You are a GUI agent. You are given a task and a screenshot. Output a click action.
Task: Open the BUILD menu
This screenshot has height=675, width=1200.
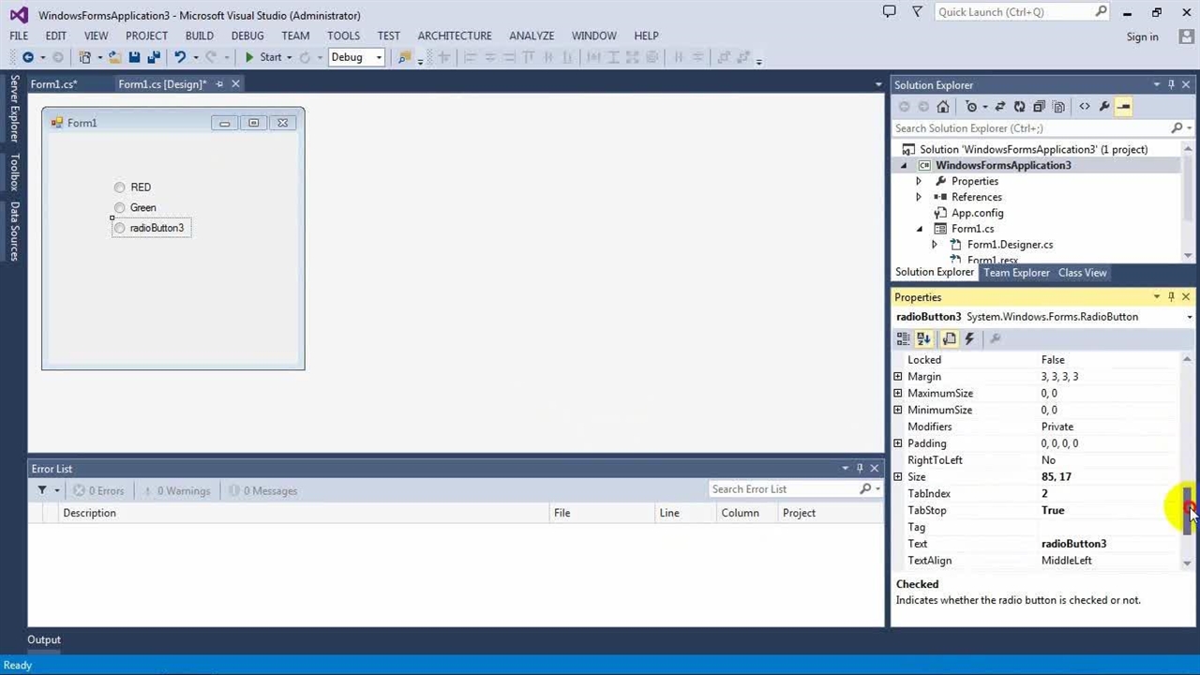(x=199, y=36)
